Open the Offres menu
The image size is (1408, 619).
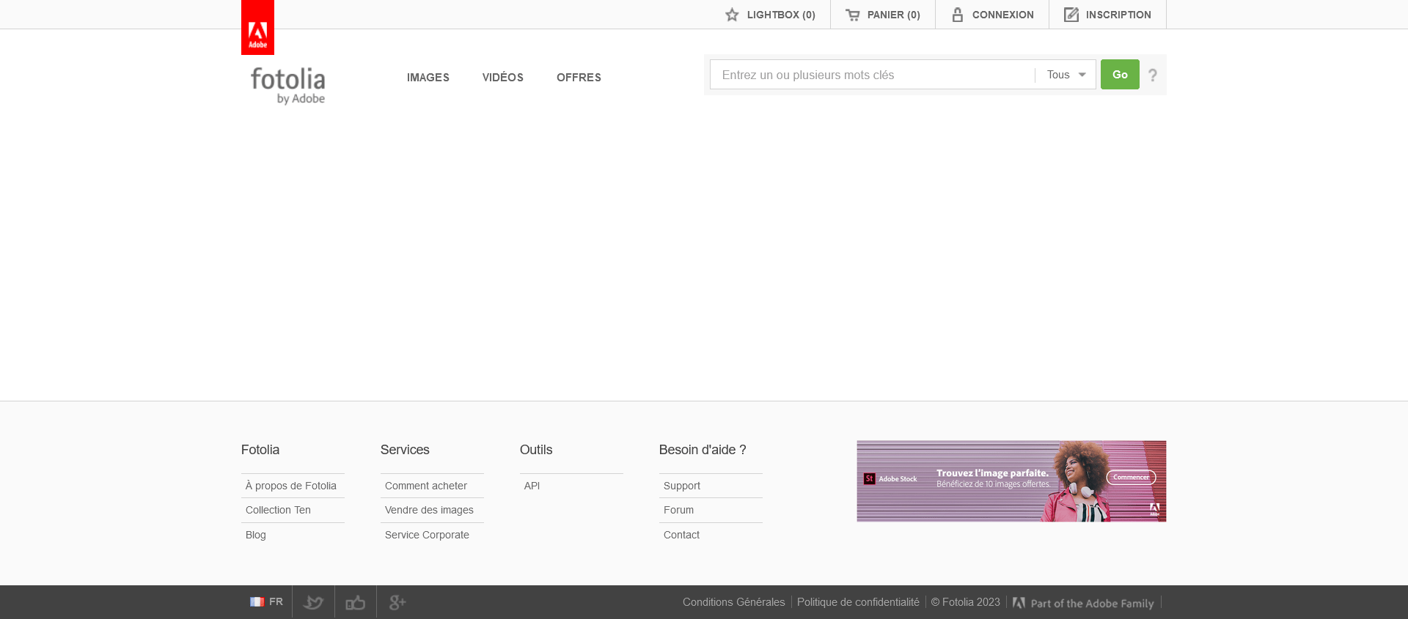pos(579,78)
